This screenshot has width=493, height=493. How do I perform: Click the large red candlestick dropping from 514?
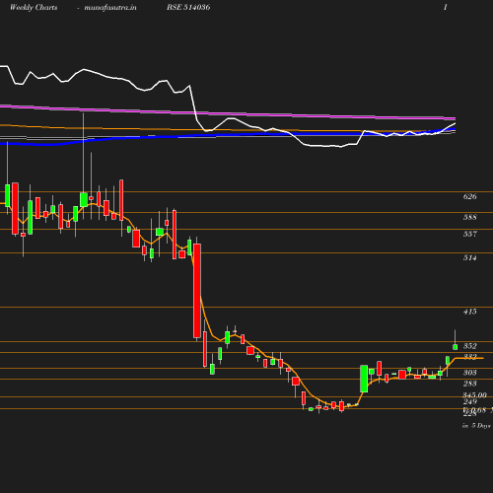197,291
